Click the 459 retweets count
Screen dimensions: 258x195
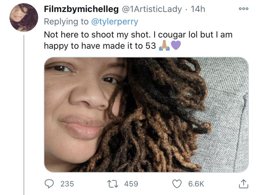pyautogui.click(x=131, y=184)
